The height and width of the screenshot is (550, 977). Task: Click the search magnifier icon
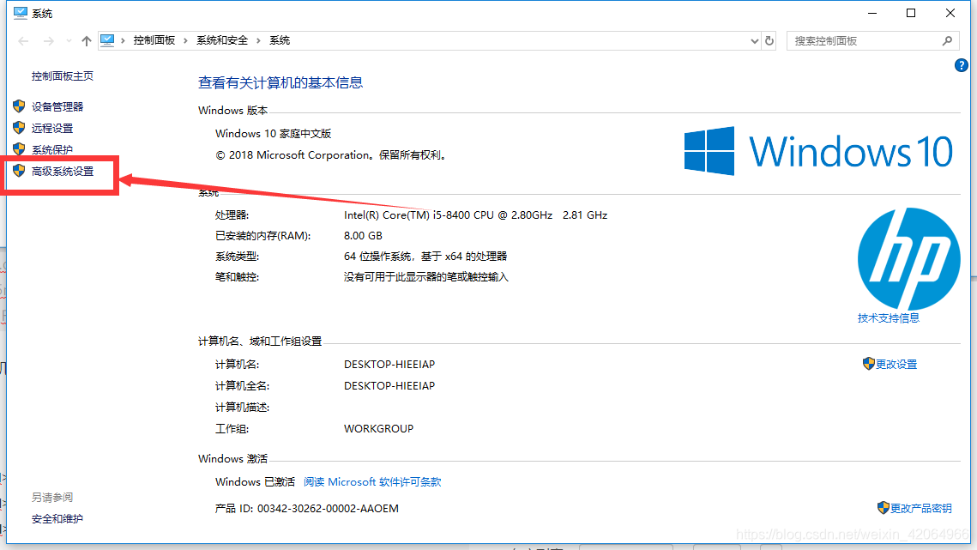point(947,40)
